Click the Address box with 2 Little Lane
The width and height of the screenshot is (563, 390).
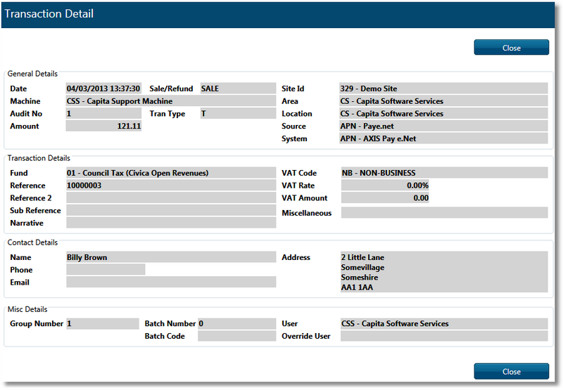pos(443,272)
